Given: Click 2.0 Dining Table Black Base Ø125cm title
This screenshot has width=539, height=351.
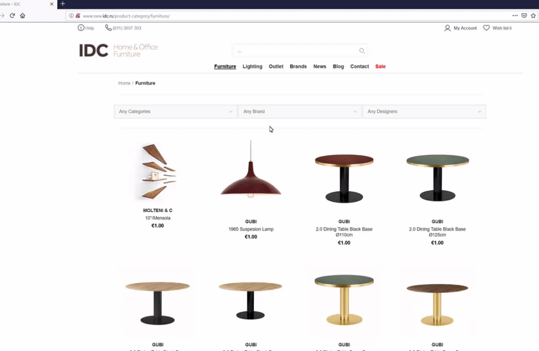Looking at the screenshot, I should (x=437, y=232).
